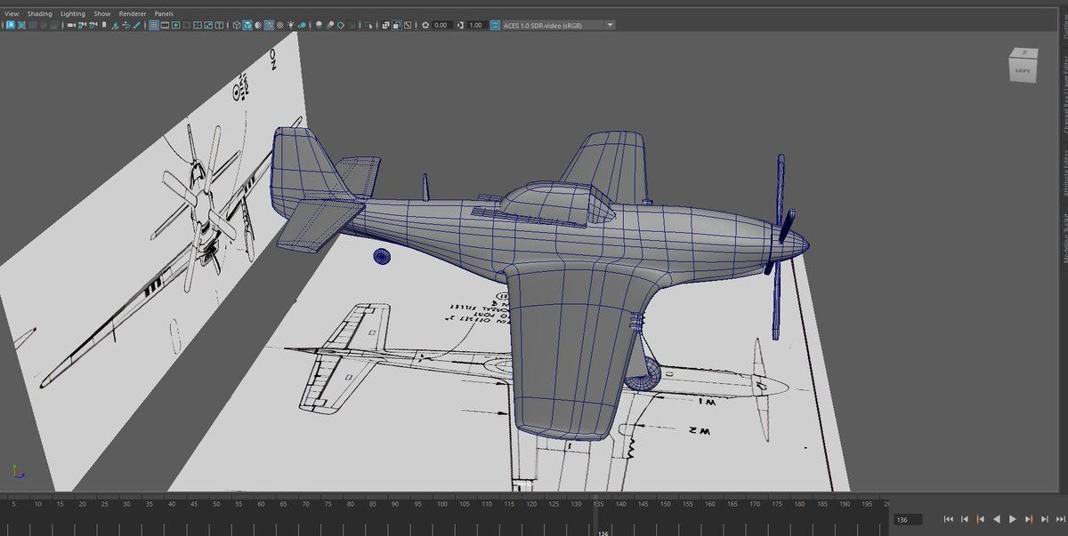Toggle the Safe Action display
The image size is (1068, 536).
[x=208, y=25]
